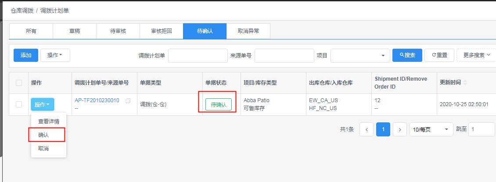The height and width of the screenshot is (182, 496).
Task: Copy order number AP-TF2010230010 icon
Action: click(x=128, y=101)
